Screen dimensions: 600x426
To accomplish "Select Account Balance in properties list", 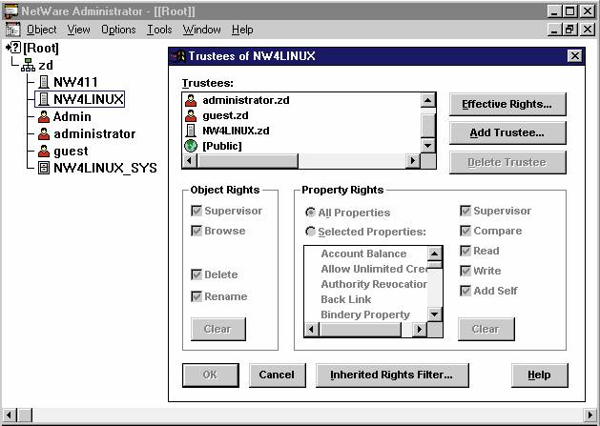I will (363, 254).
